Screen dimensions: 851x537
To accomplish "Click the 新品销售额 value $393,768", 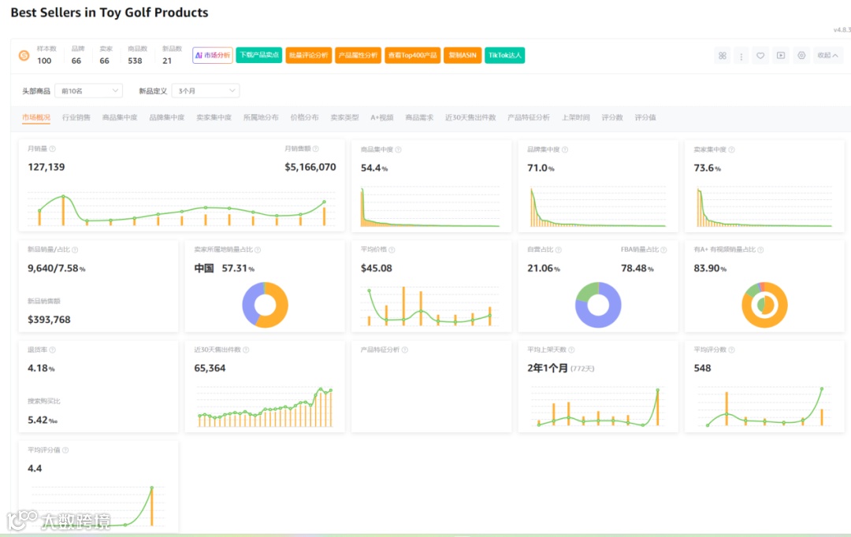I will 50,320.
